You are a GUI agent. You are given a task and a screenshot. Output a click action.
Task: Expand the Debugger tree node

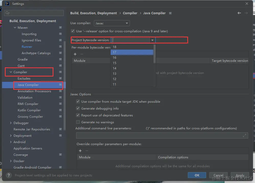point(11,123)
